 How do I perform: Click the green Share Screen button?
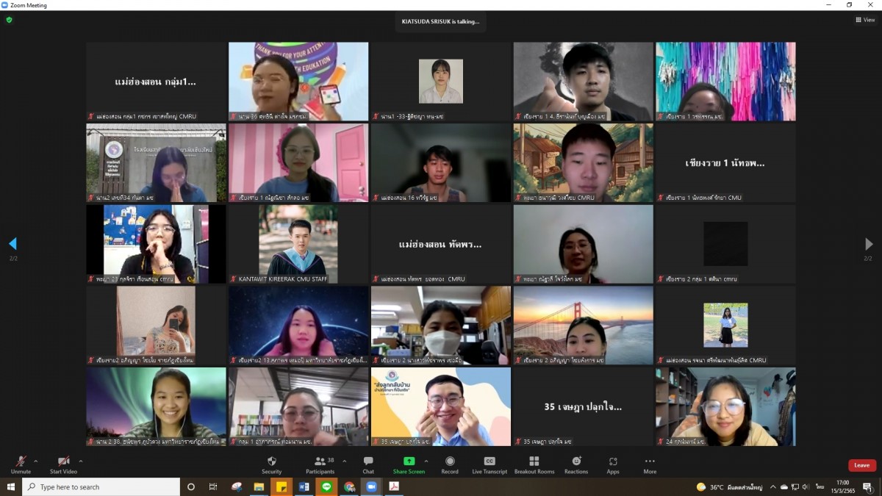pyautogui.click(x=409, y=464)
